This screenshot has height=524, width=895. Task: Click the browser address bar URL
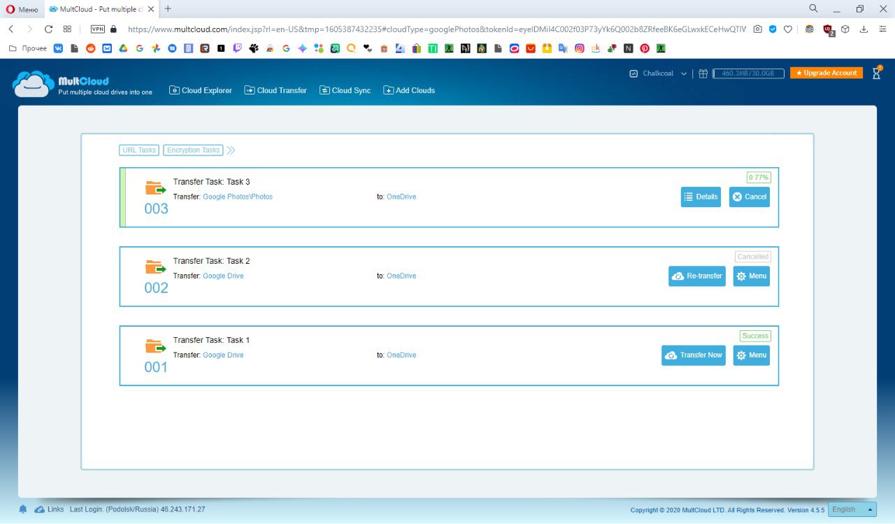click(436, 29)
